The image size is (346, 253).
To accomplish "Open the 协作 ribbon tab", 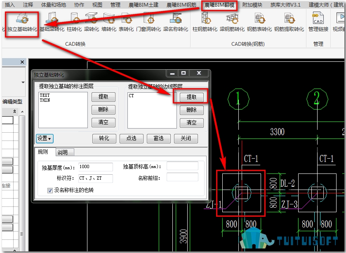I will (79, 5).
